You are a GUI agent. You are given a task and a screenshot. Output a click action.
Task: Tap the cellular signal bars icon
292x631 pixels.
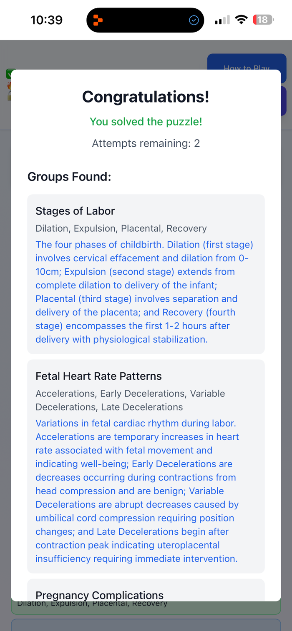(222, 20)
